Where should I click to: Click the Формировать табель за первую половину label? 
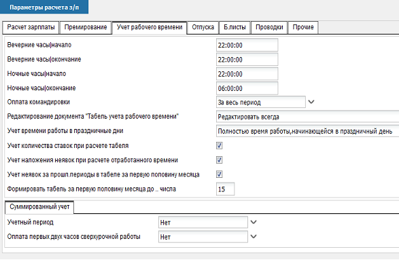pos(92,189)
